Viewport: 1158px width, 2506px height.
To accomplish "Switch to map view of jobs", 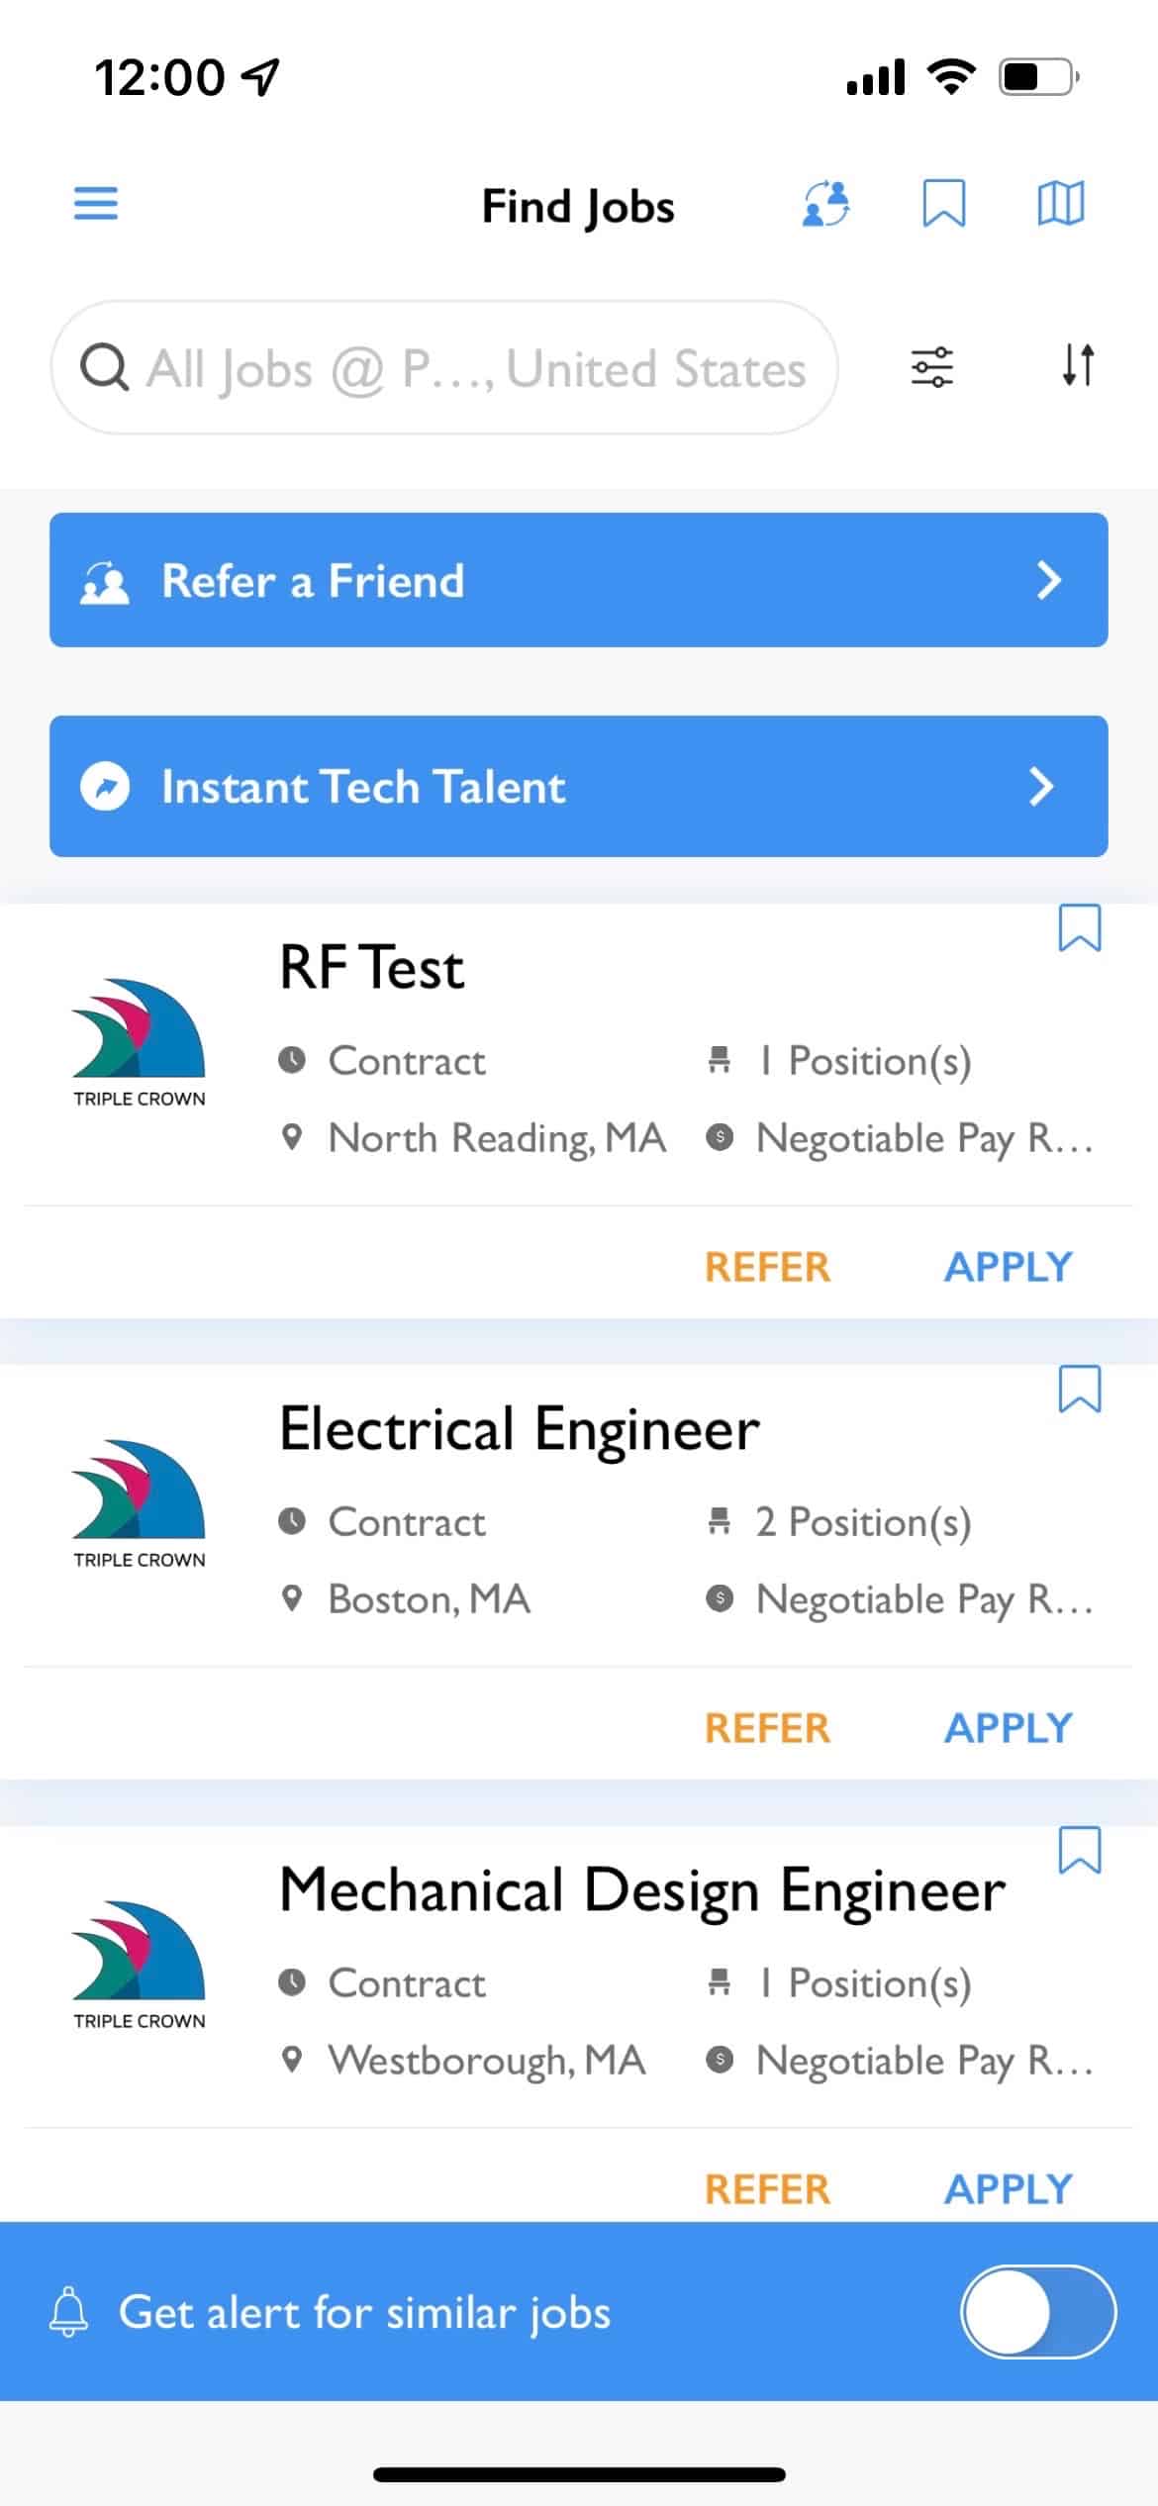I will (x=1060, y=204).
